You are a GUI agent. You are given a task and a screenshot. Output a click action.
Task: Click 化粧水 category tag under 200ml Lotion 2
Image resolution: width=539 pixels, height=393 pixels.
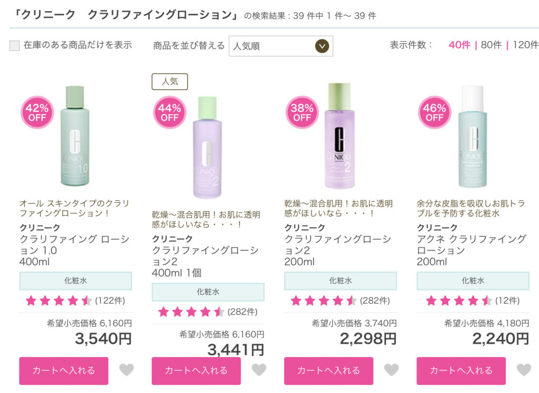coord(341,281)
